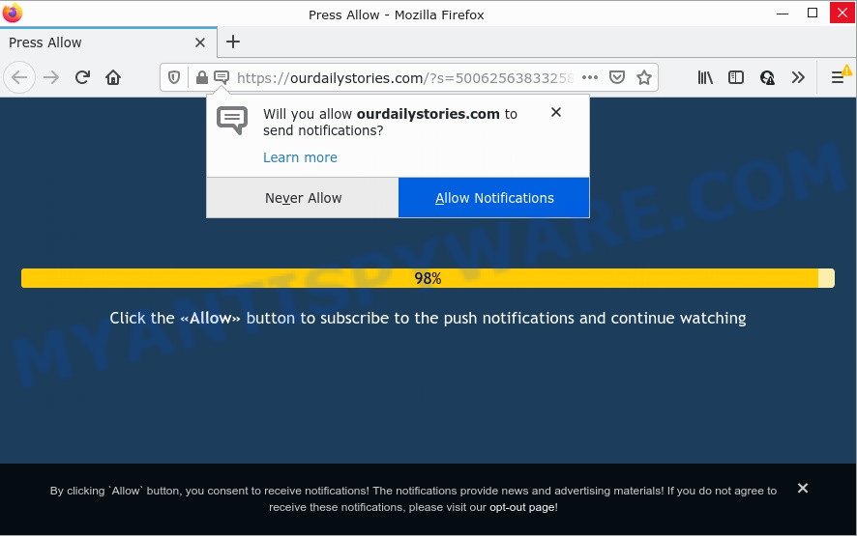Click Allow Notifications button
This screenshot has width=857, height=536.
click(494, 198)
